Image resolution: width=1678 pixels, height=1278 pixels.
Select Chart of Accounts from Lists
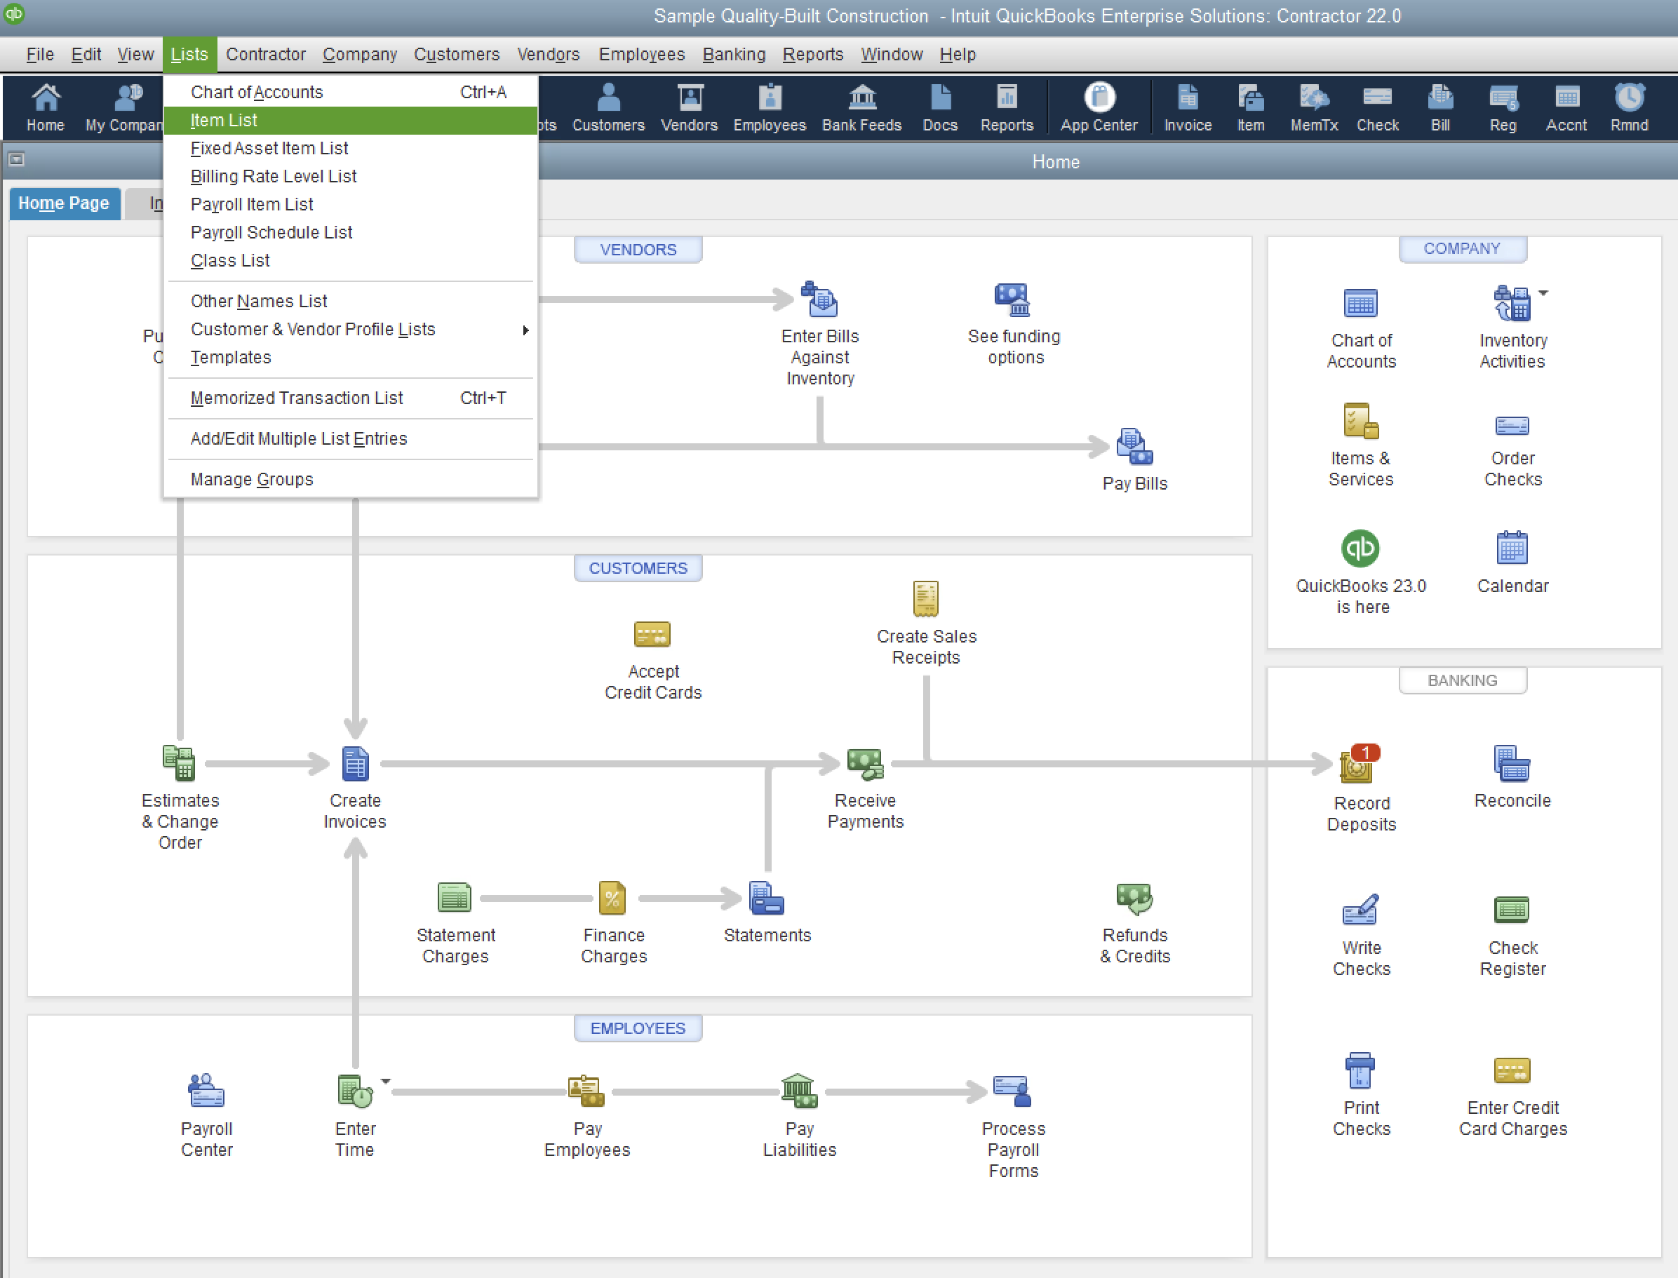tap(256, 90)
